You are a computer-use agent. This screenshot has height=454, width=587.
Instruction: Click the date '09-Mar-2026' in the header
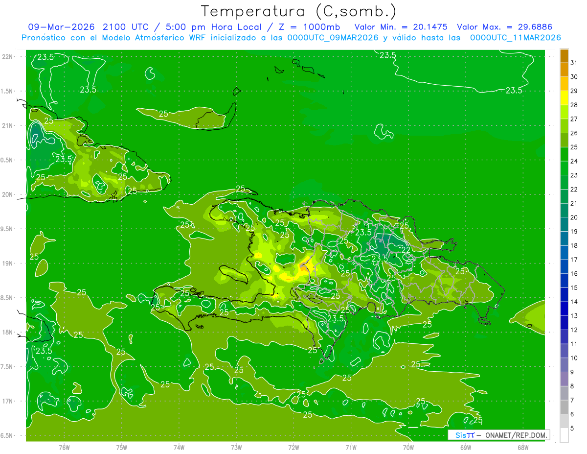click(x=61, y=27)
